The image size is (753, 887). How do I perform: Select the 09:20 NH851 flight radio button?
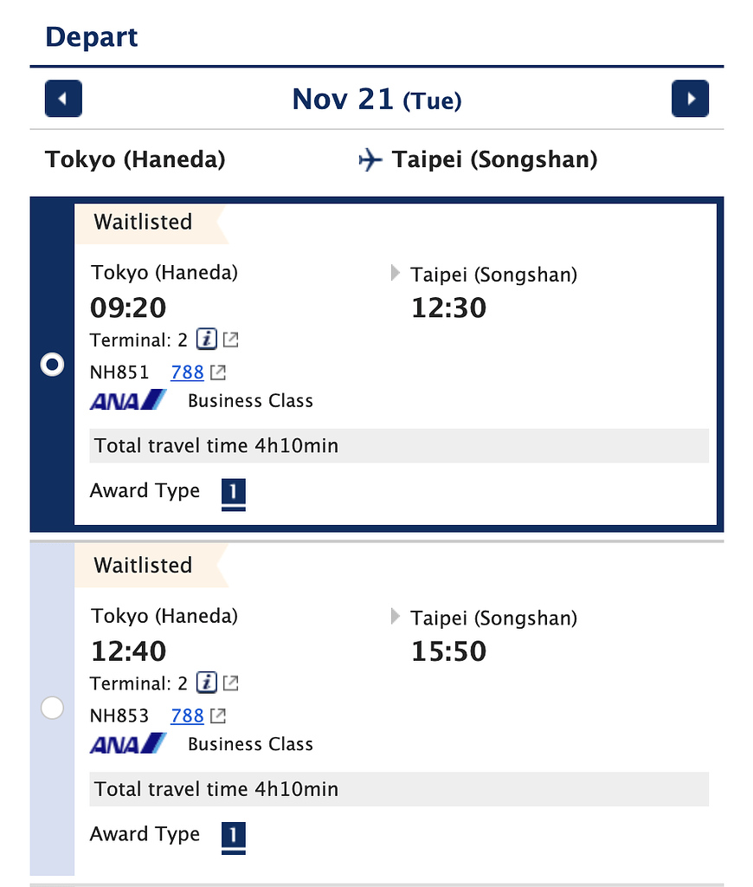click(52, 365)
